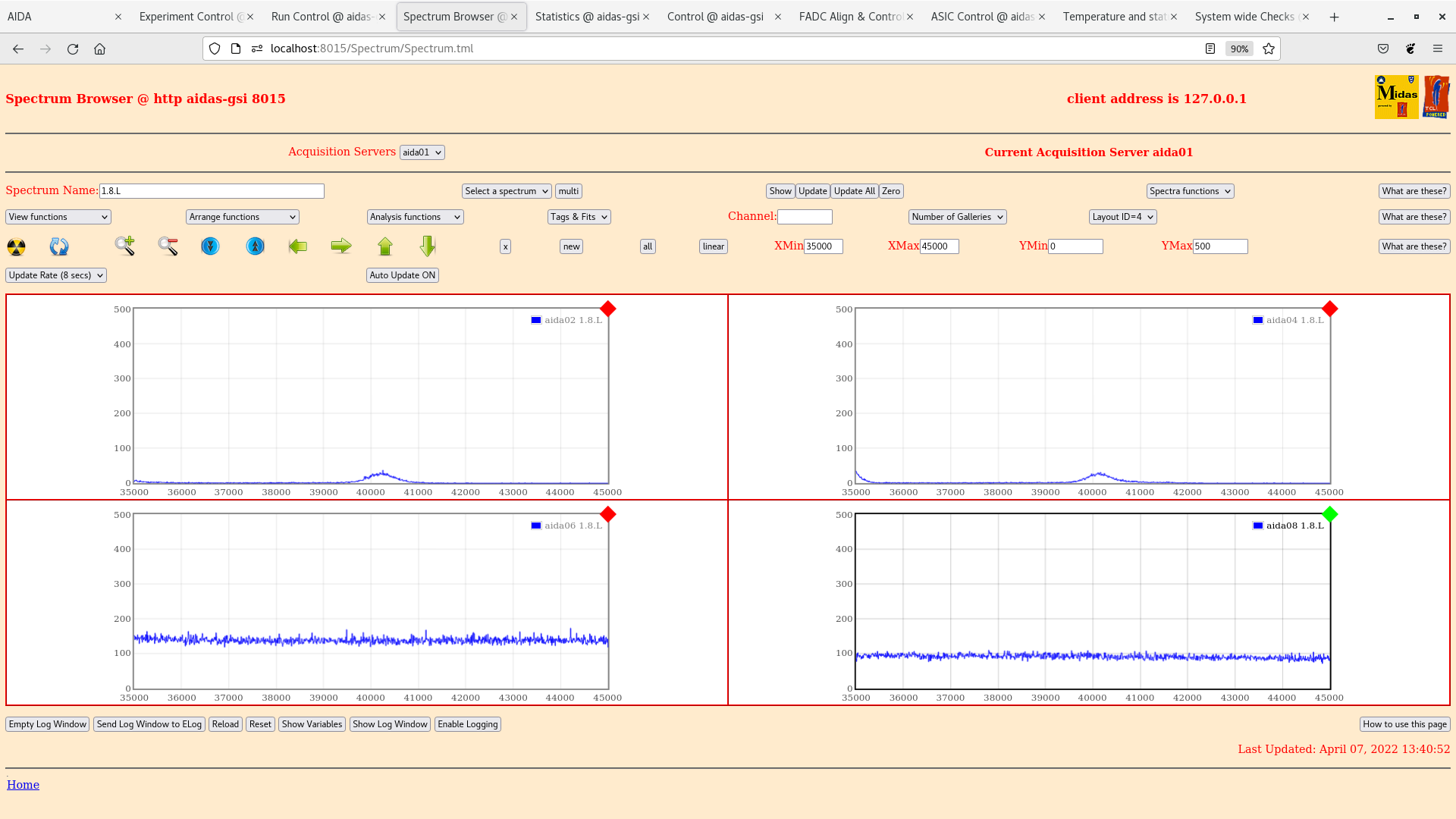The image size is (1456, 819).
Task: Click the green diamond on aida08 plot
Action: [x=1329, y=514]
